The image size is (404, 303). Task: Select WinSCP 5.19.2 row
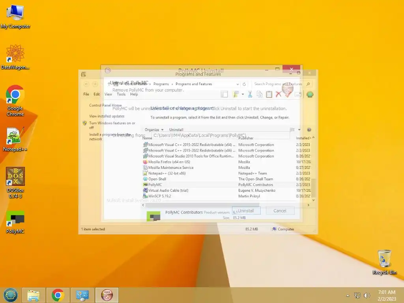(x=227, y=196)
